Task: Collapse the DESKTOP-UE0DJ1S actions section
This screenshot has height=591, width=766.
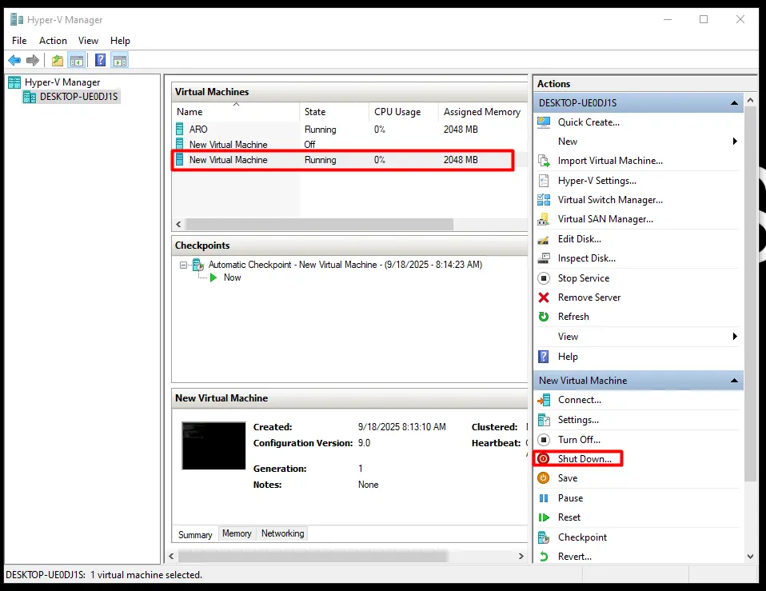Action: 734,103
